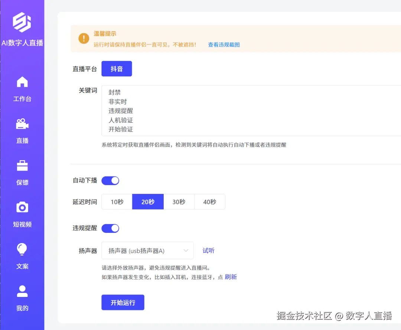Click 试听 to test speaker
Viewport: 401px width, 330px height.
click(208, 251)
